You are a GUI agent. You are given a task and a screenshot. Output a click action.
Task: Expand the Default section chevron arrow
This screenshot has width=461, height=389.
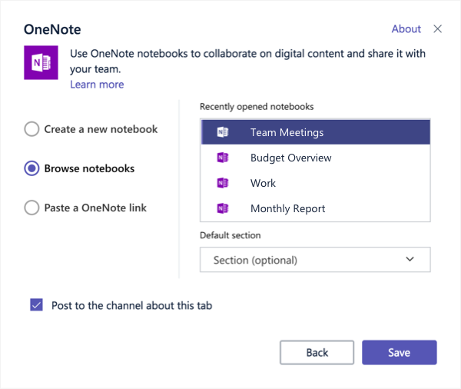(410, 259)
